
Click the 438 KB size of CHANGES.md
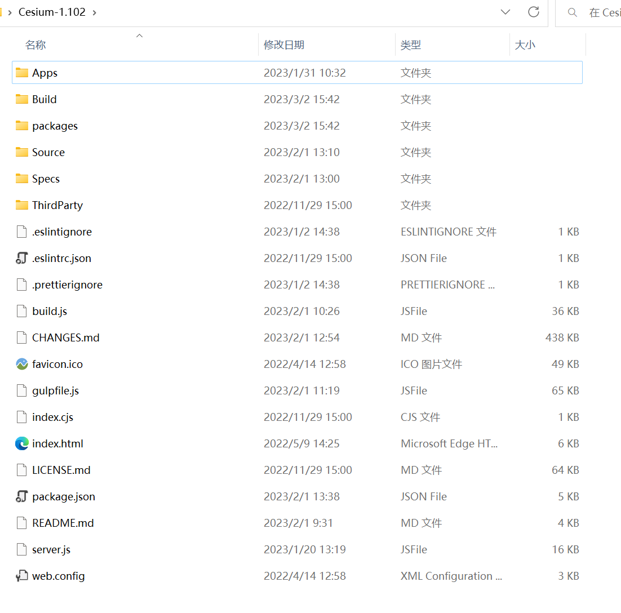tap(562, 338)
